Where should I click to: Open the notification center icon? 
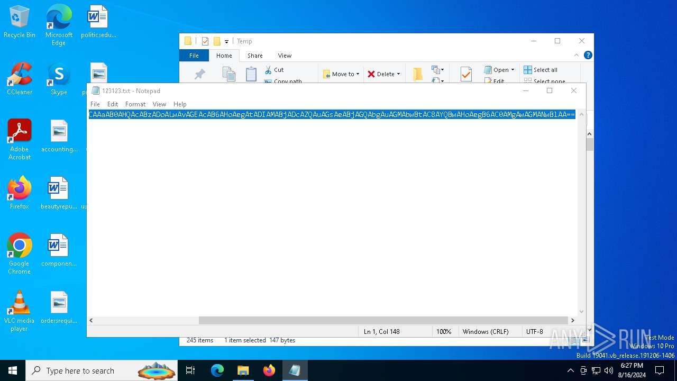660,370
